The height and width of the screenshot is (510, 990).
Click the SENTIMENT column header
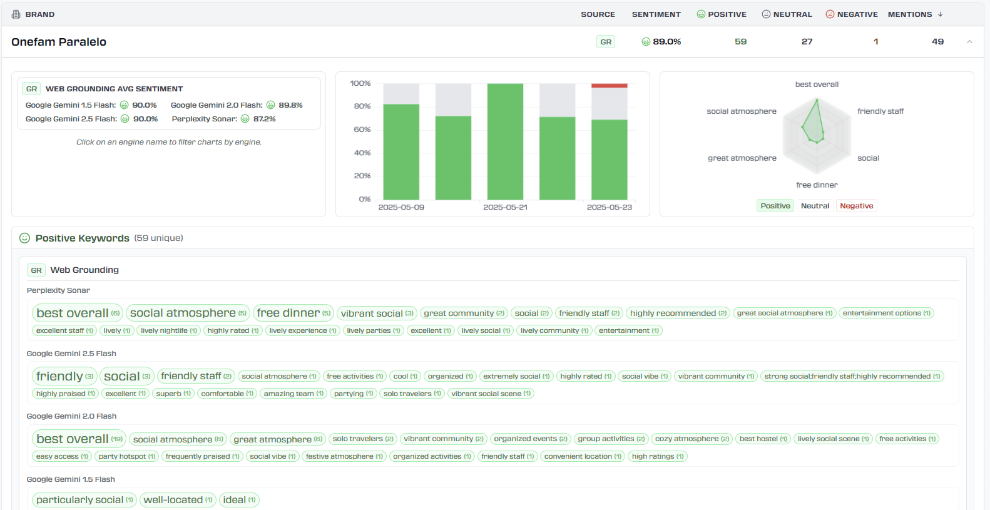pos(656,14)
